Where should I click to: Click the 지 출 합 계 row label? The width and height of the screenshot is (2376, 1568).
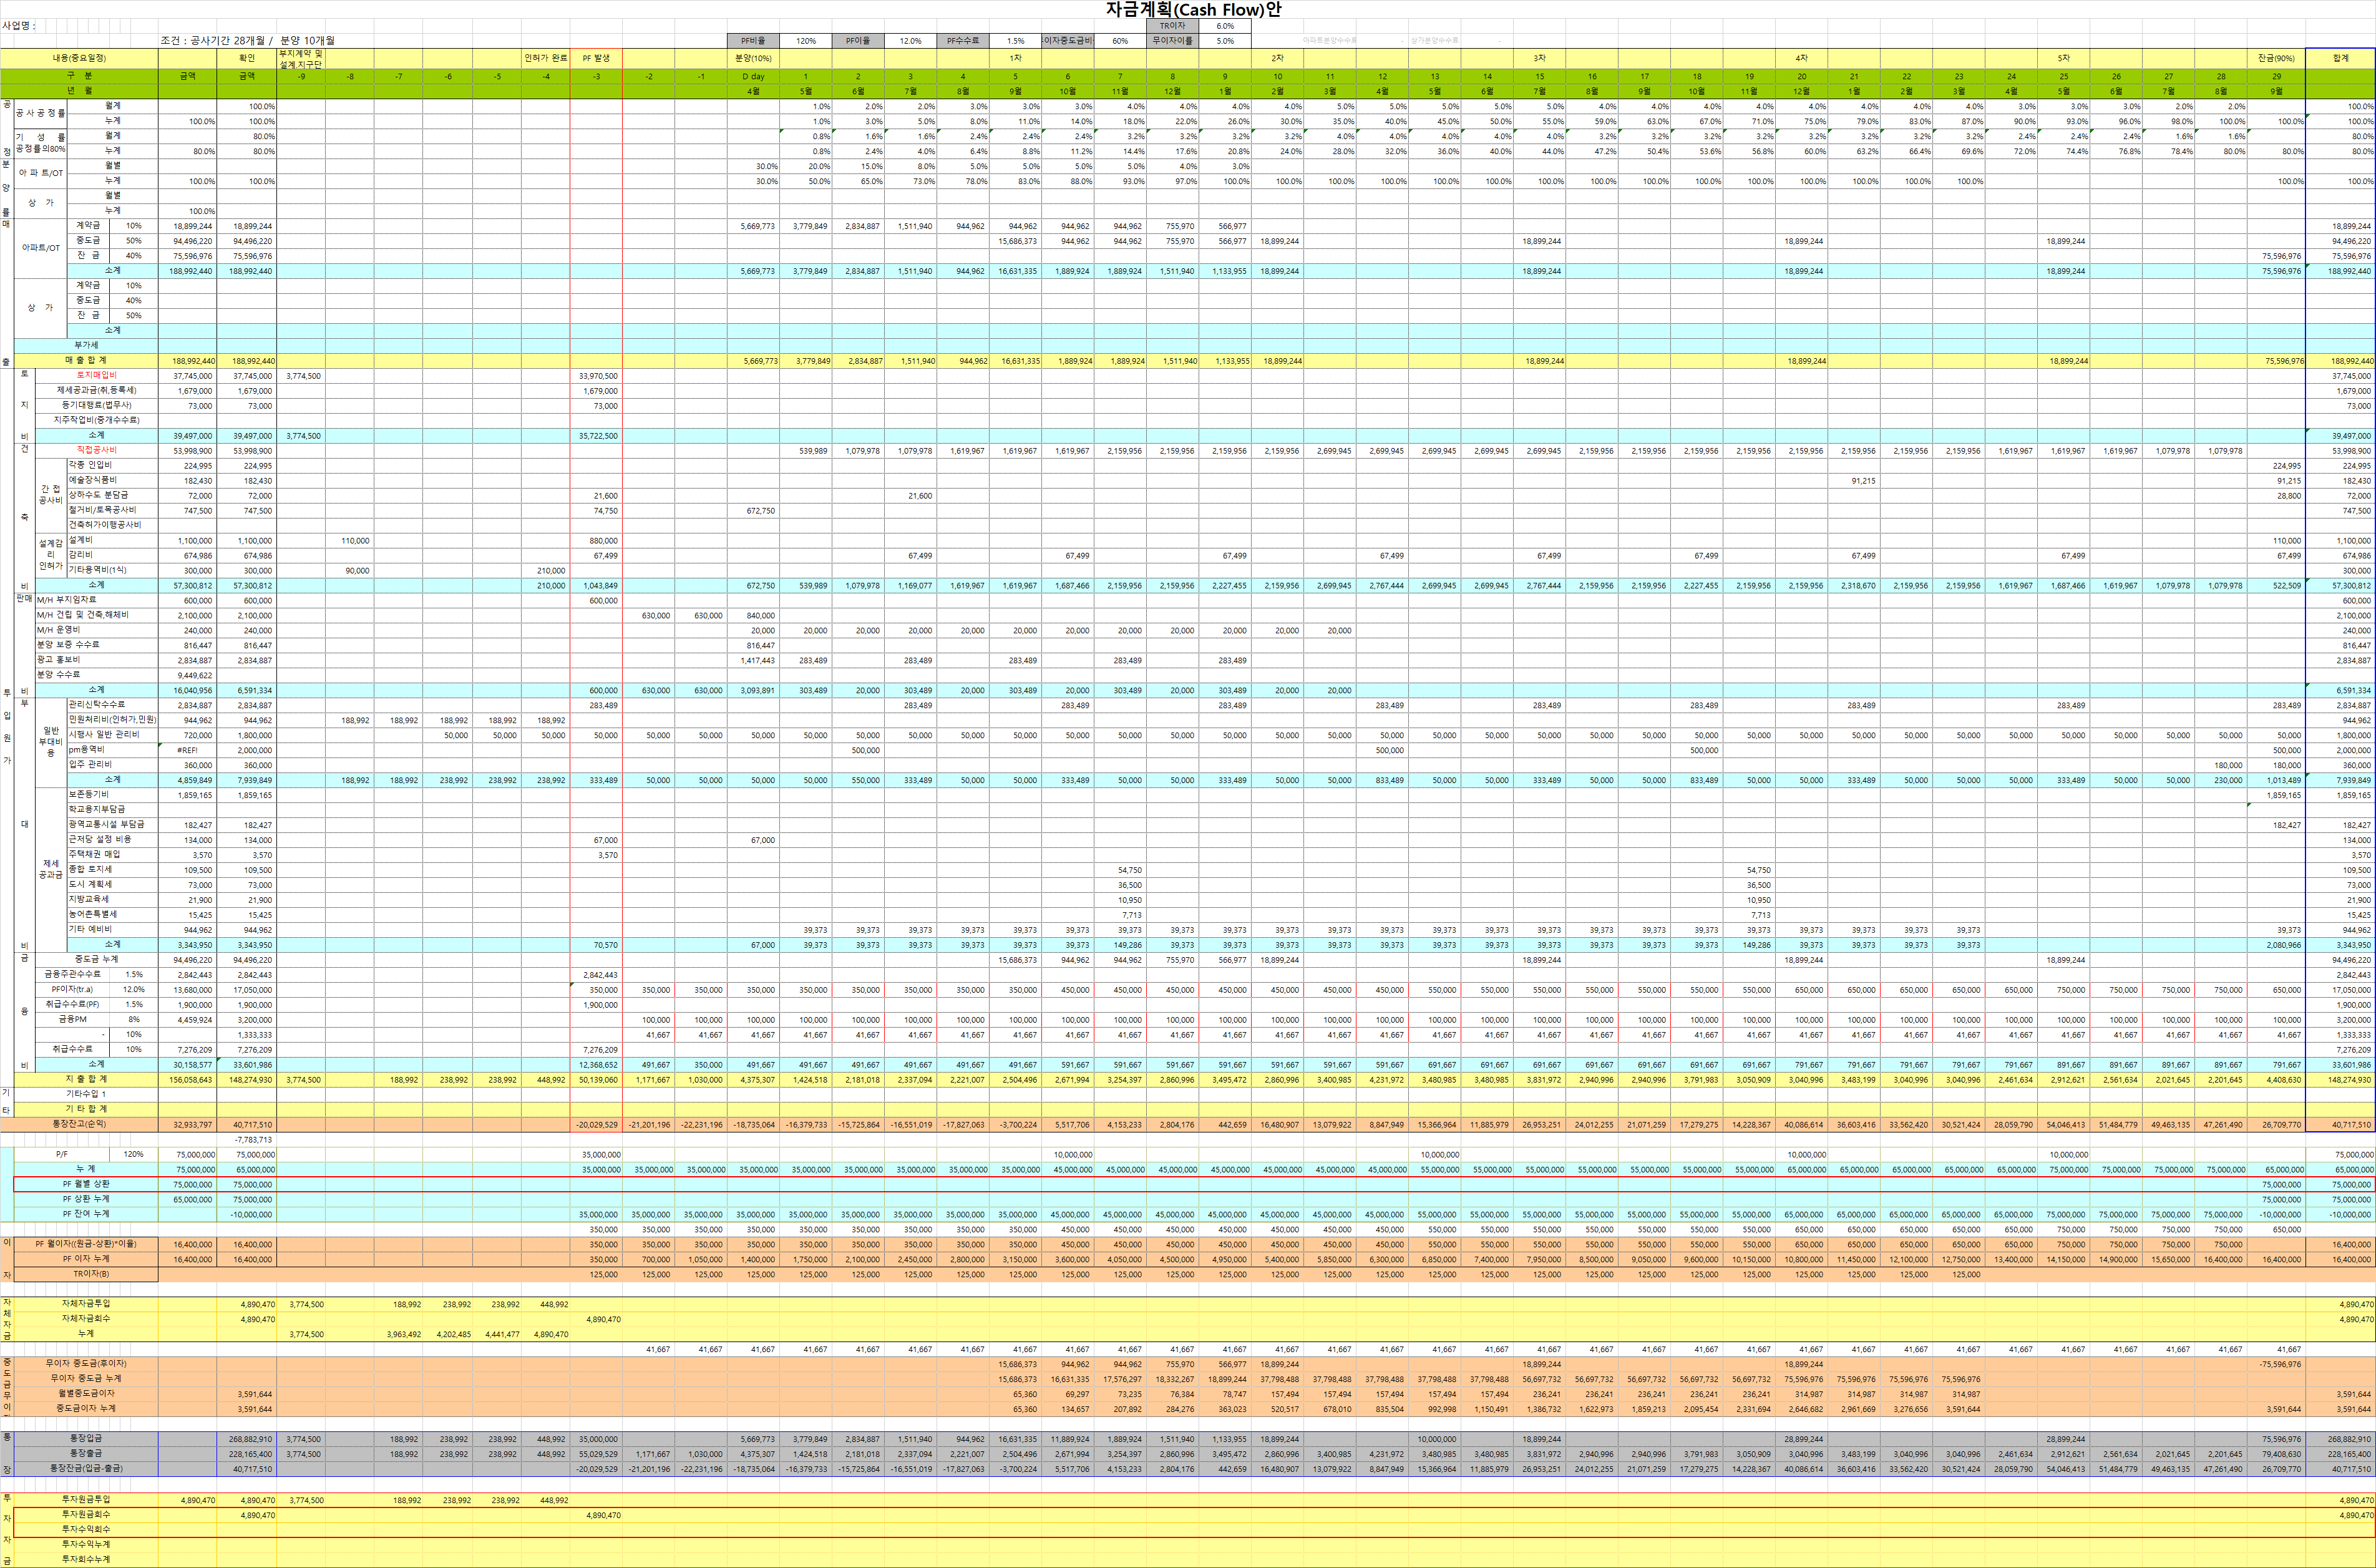pyautogui.click(x=86, y=1079)
